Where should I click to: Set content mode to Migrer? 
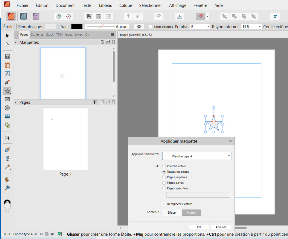[x=191, y=212]
